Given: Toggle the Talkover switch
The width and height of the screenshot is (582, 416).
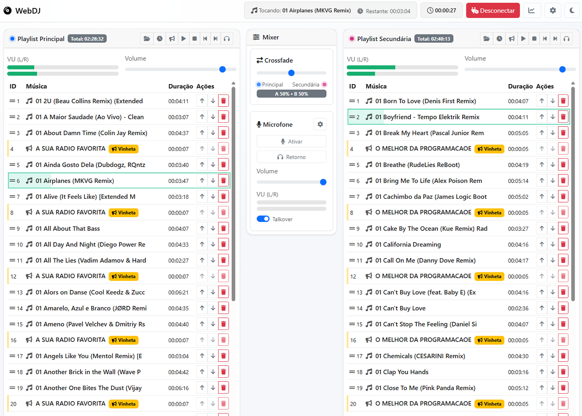Looking at the screenshot, I should pyautogui.click(x=263, y=219).
